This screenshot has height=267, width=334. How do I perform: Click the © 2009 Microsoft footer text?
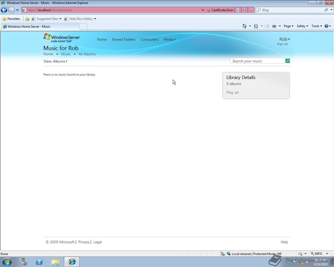[60, 242]
